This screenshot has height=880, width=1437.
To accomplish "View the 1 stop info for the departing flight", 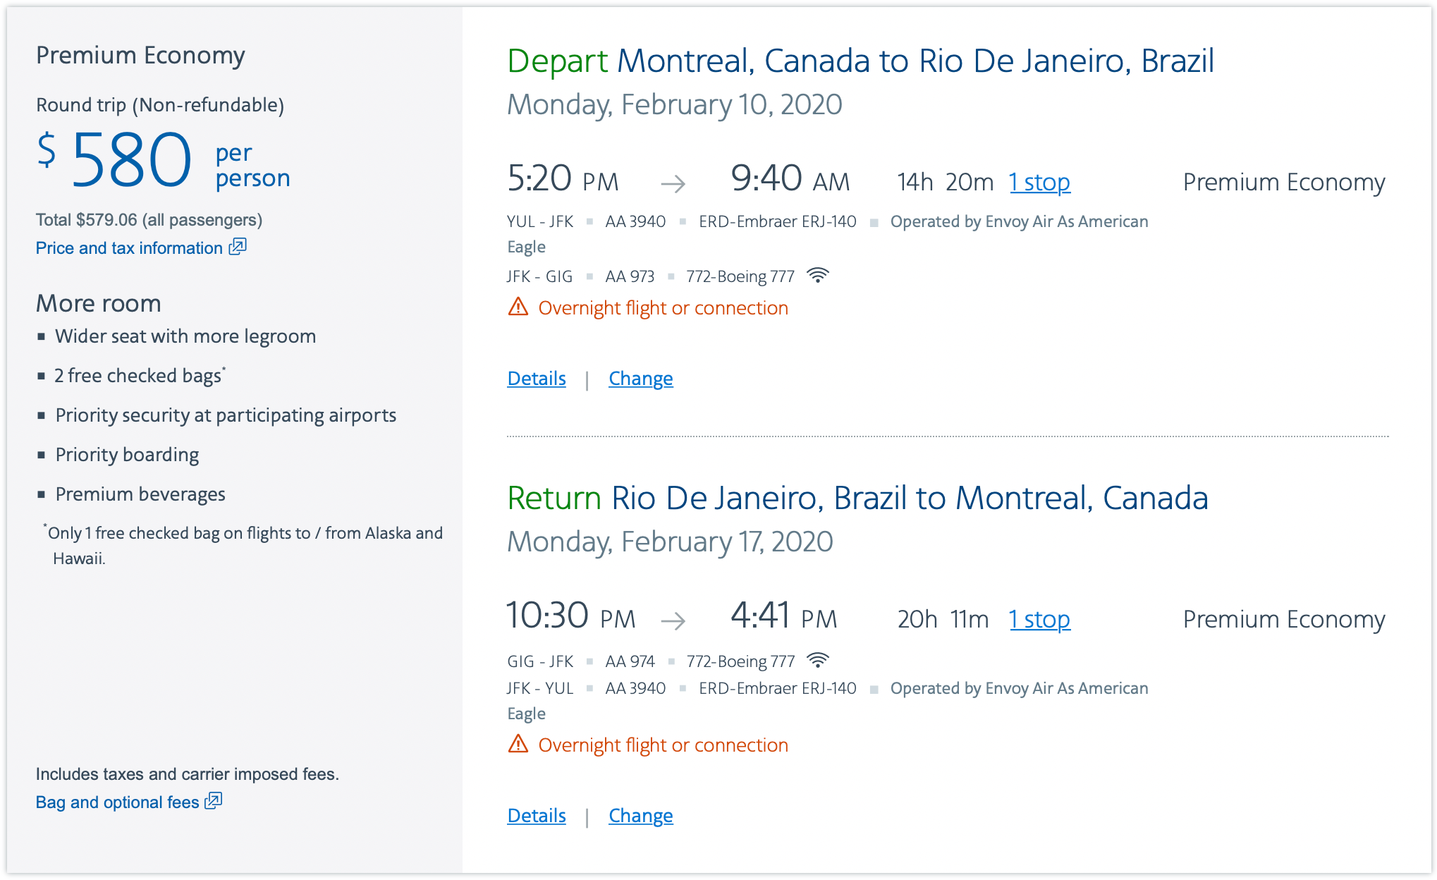I will (x=1039, y=183).
